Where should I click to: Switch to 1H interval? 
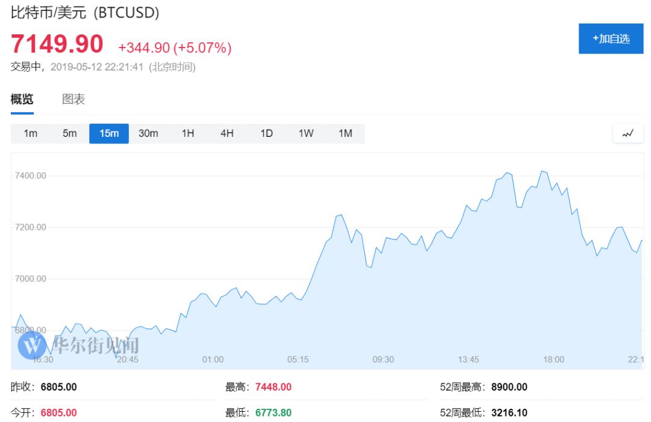click(187, 133)
